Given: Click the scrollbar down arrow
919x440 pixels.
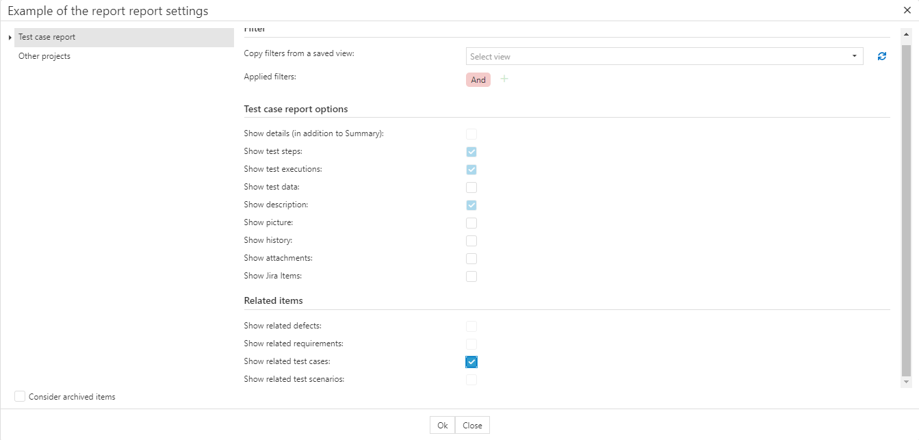Looking at the screenshot, I should 907,382.
